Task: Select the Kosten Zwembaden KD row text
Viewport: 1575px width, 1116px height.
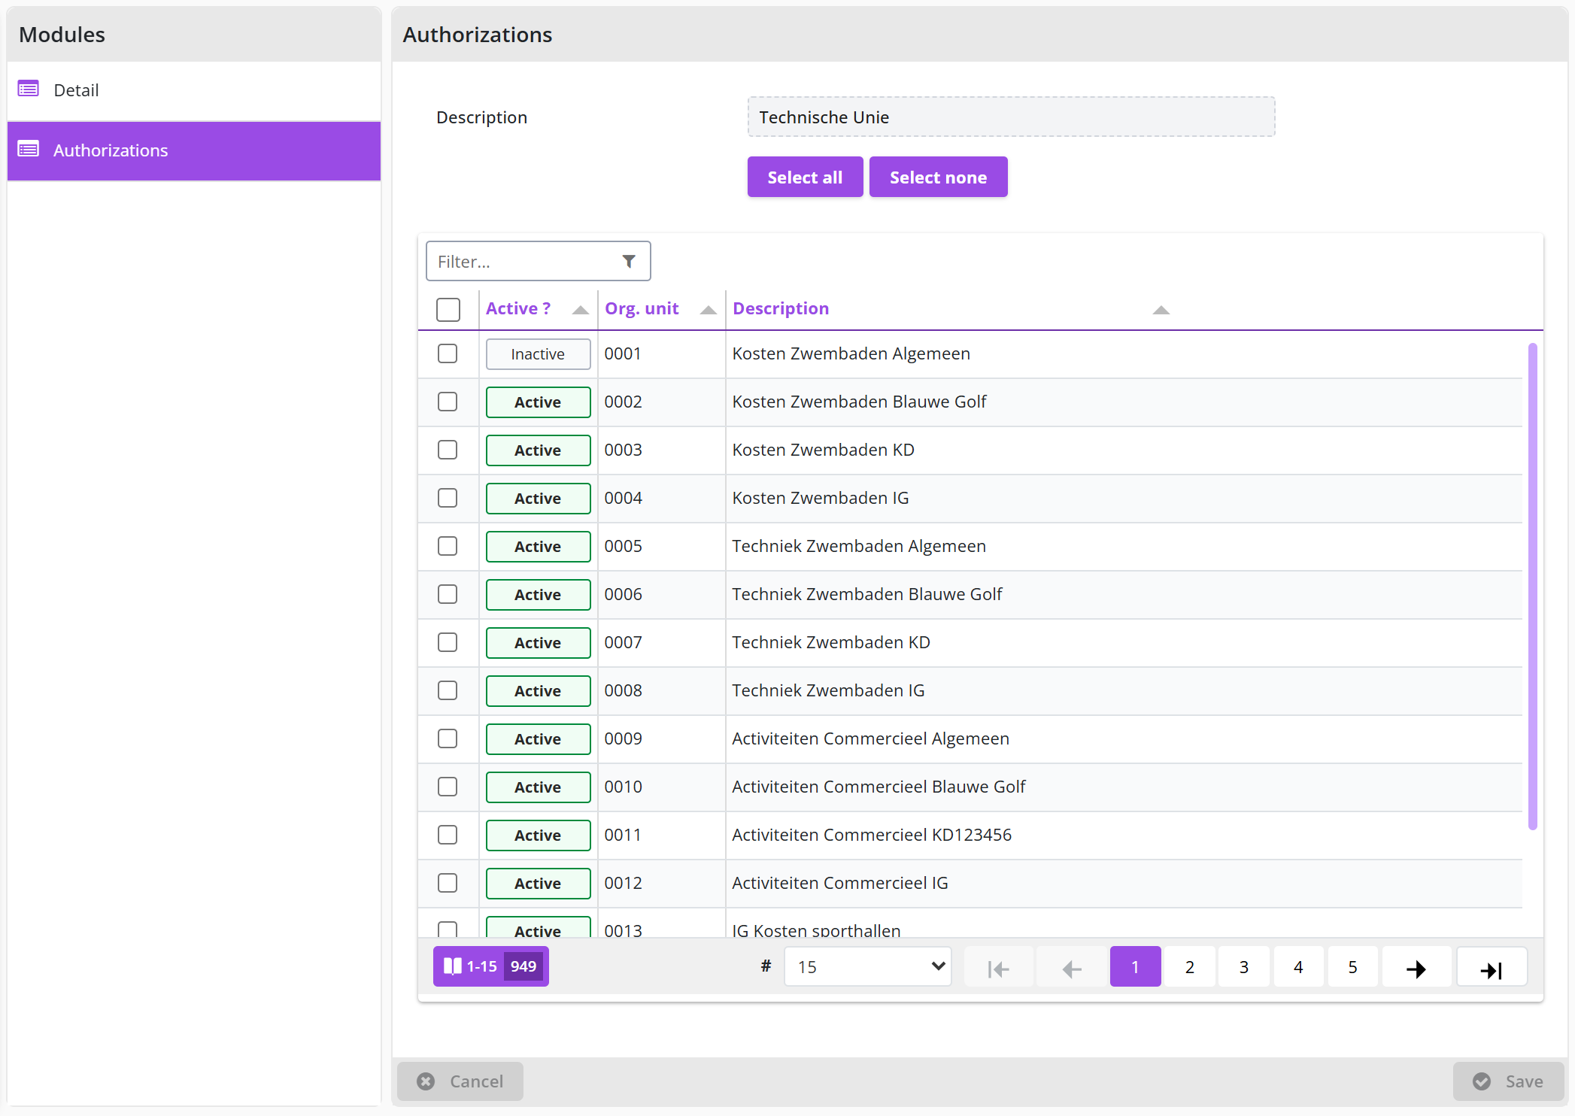Action: [x=823, y=450]
